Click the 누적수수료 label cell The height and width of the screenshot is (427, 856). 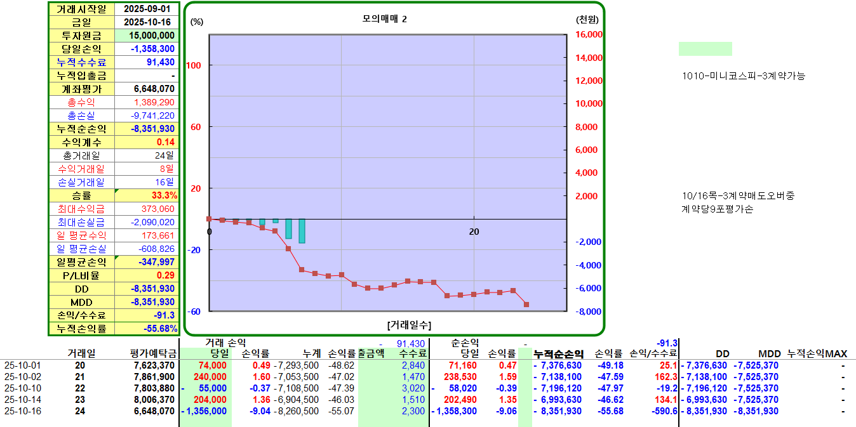coord(82,62)
